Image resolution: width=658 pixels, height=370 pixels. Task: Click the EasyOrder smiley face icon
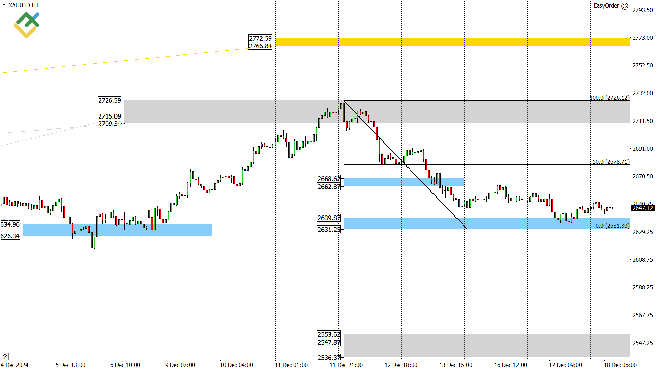tap(625, 6)
